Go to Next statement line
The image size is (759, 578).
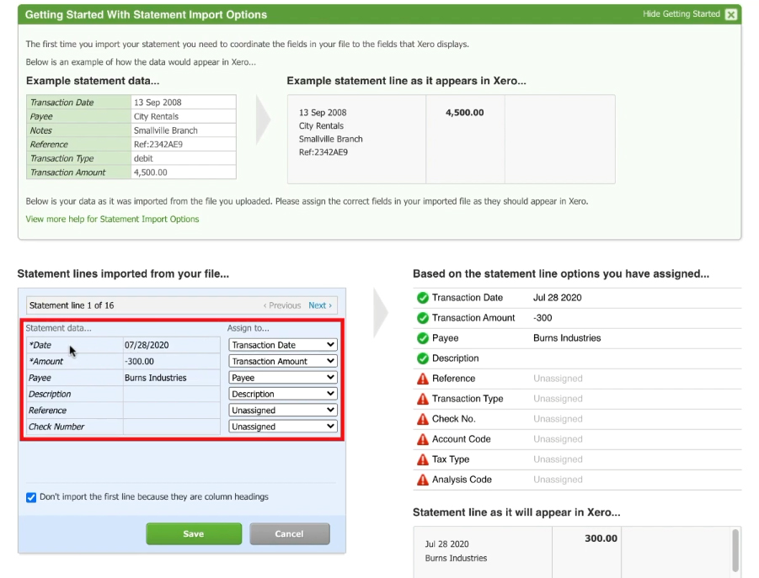(x=320, y=305)
